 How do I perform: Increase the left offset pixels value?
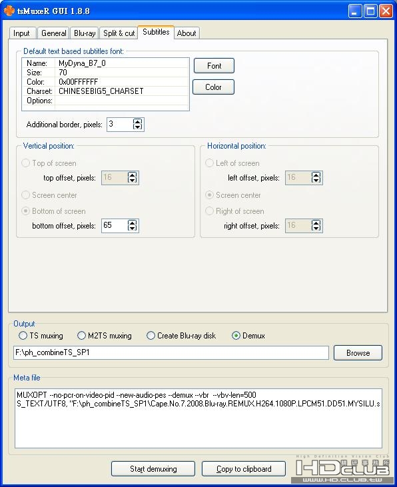[x=316, y=175]
